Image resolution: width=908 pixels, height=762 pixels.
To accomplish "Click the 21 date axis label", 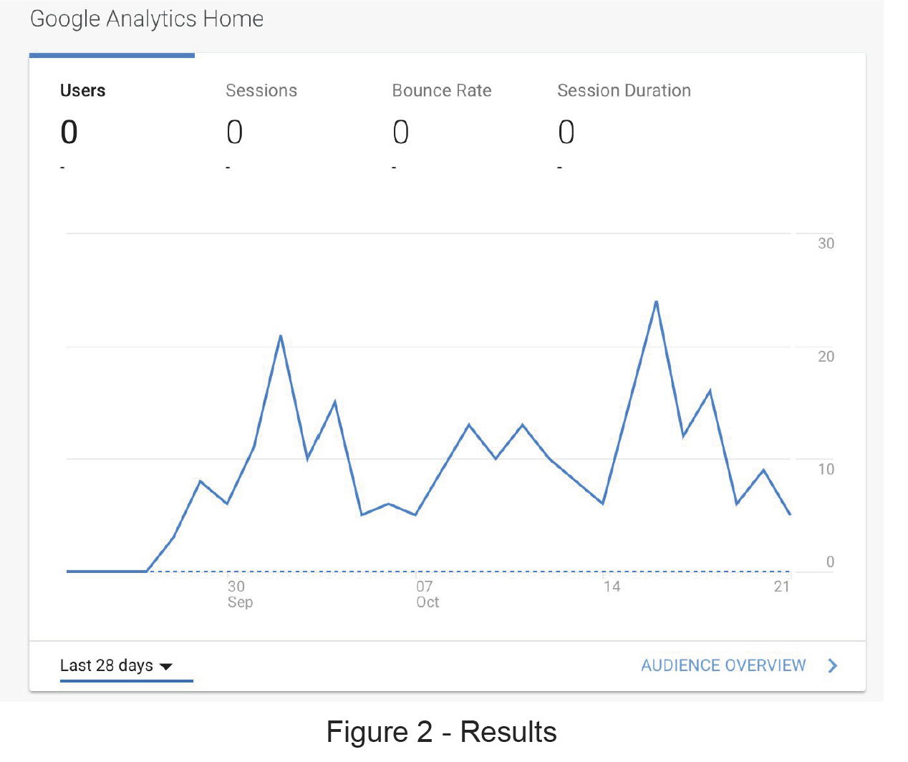I will pyautogui.click(x=782, y=587).
